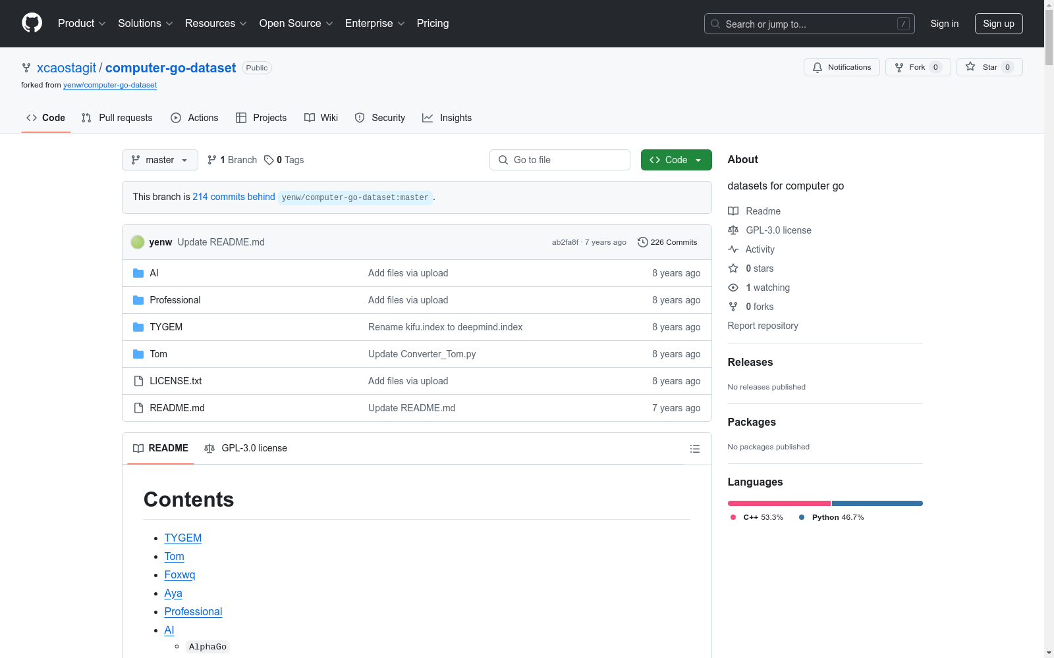Open the Projects tab
Viewport: 1054px width, 658px height.
pos(262,118)
